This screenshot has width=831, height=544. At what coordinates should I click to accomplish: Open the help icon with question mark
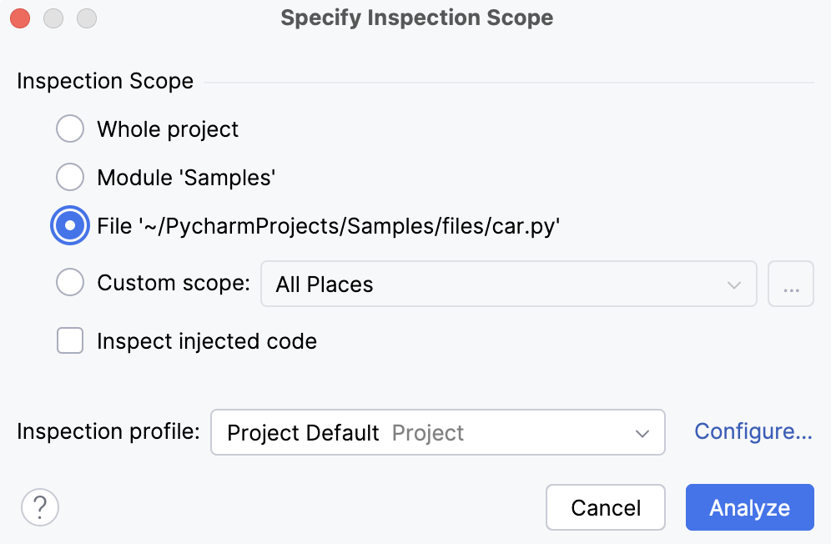39,506
